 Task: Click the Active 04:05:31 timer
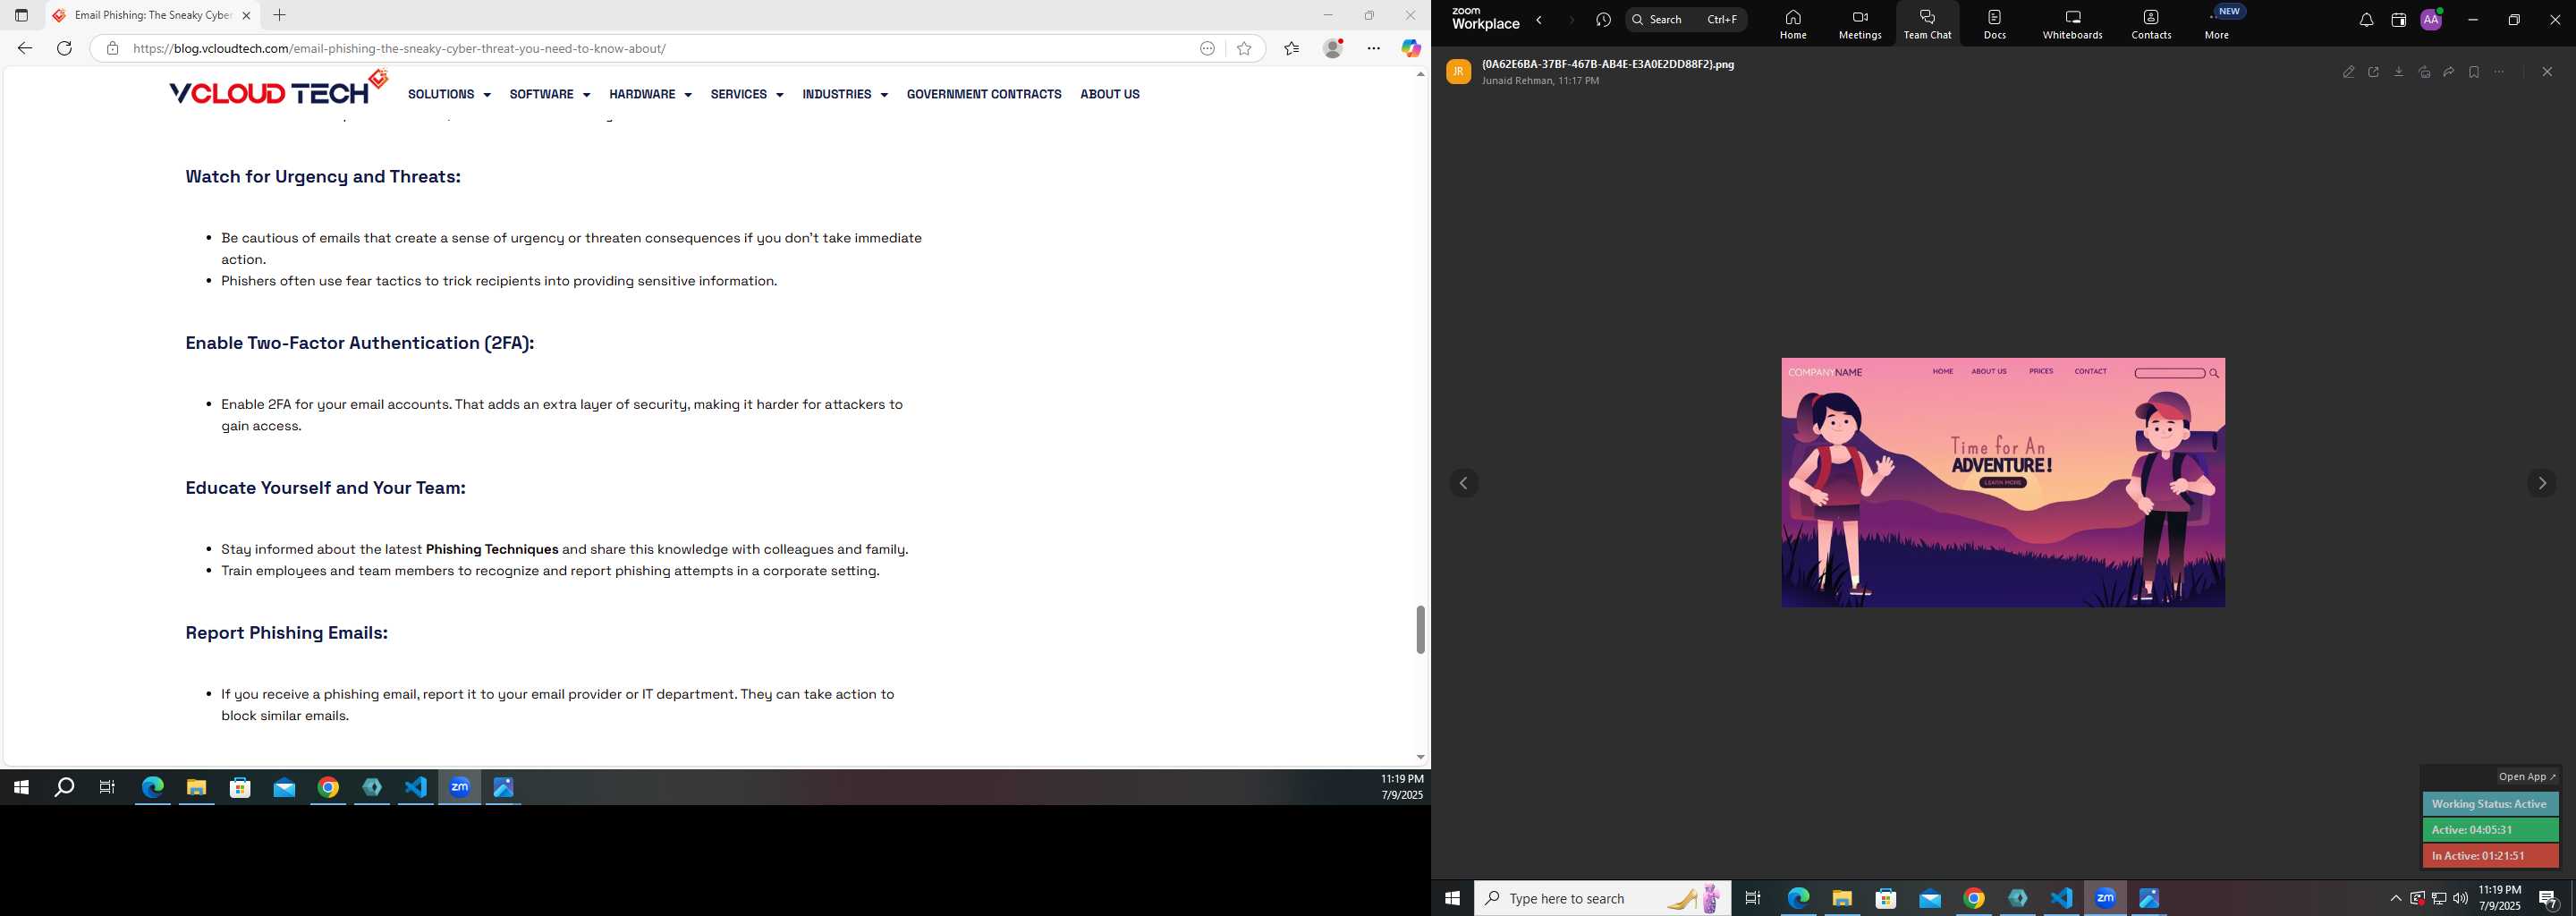[2490, 830]
